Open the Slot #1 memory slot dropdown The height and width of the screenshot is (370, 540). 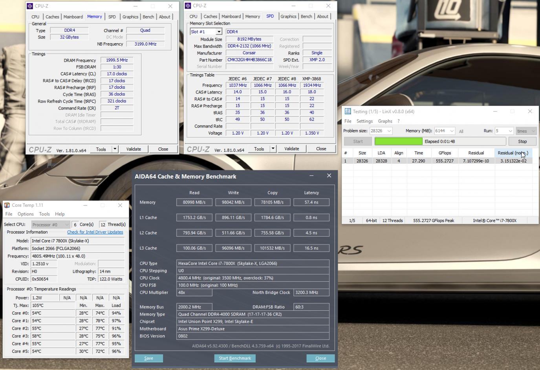click(x=218, y=32)
